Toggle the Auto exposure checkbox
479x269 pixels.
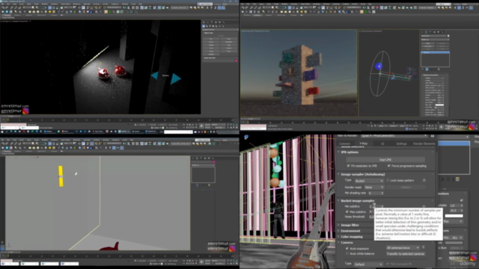pyautogui.click(x=347, y=249)
